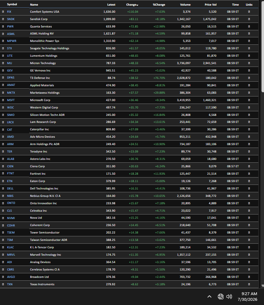Open the network globe tray icon
Viewport: 264px width, 305px height.
[221, 297]
